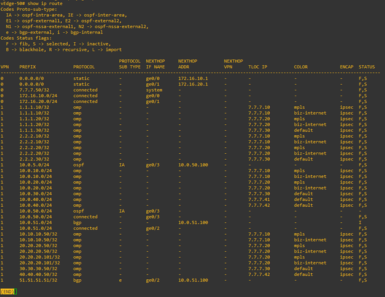Click next hop address 10.0.50.100
Image resolution: width=385 pixels, height=297 pixels.
193,165
